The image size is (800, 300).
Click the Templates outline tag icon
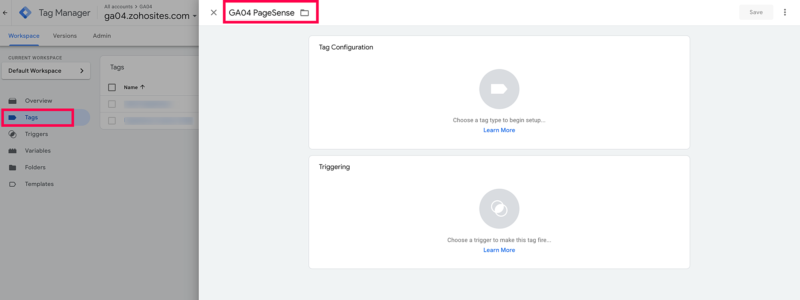coord(13,184)
